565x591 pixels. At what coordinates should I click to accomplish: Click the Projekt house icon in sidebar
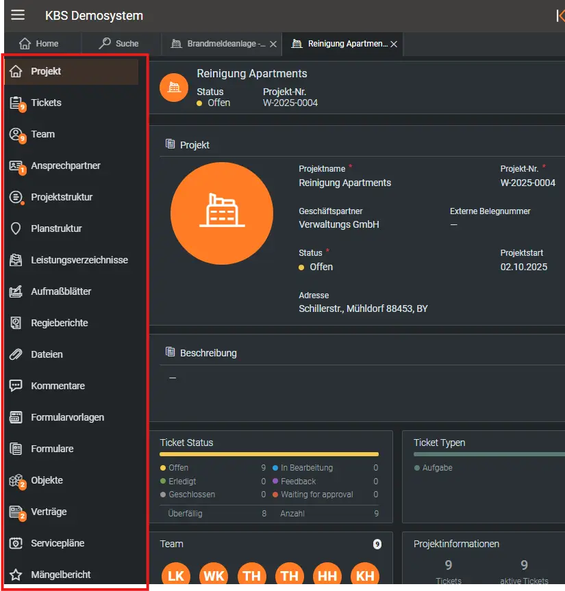pos(16,71)
